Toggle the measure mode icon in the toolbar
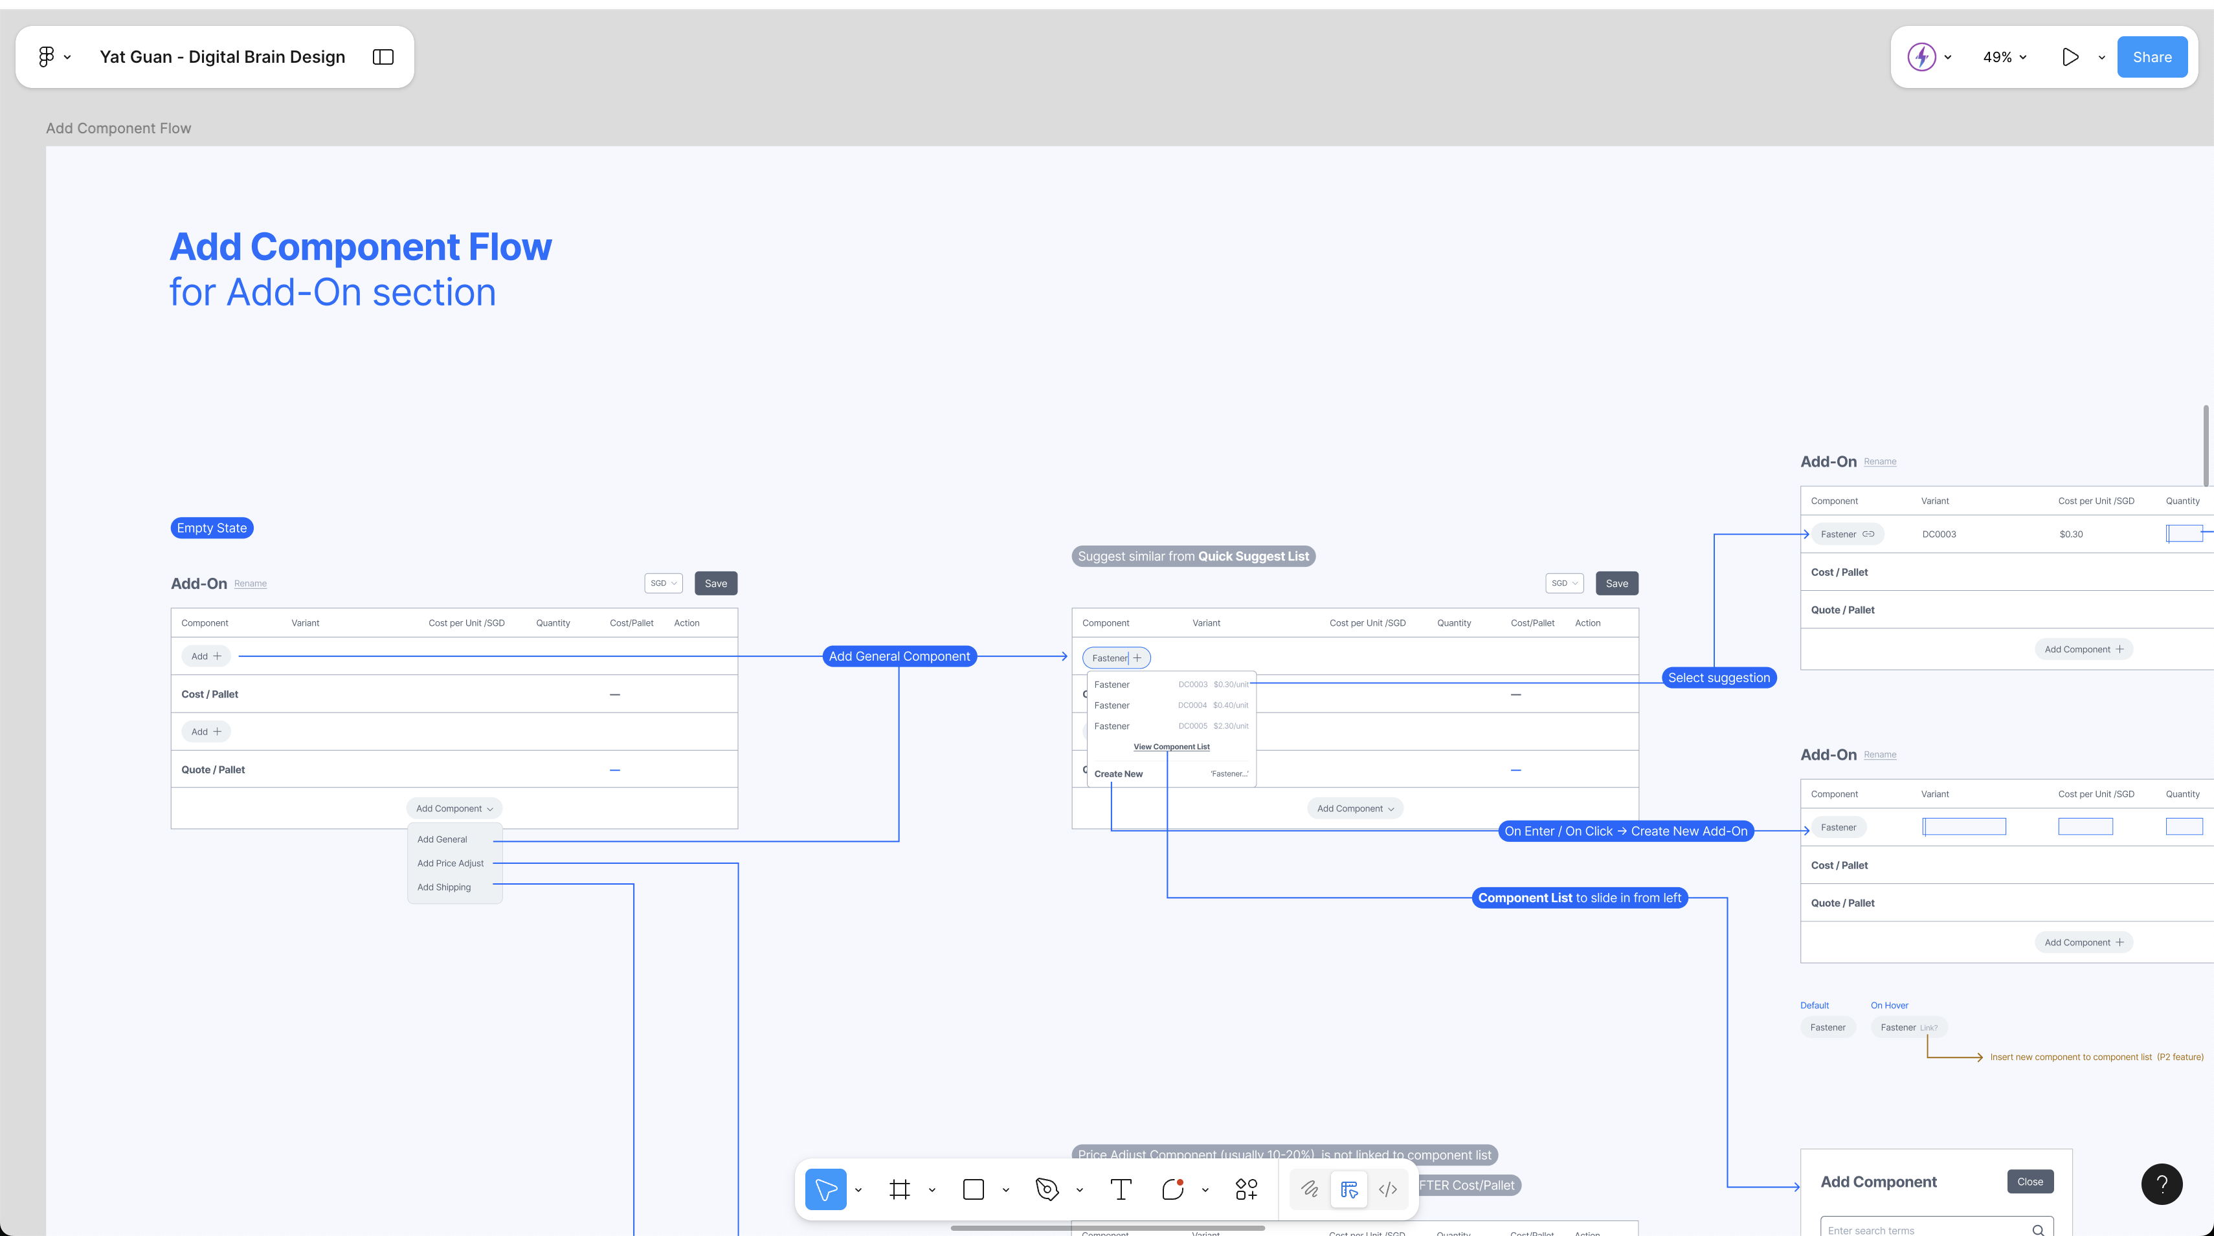 pos(1348,1189)
